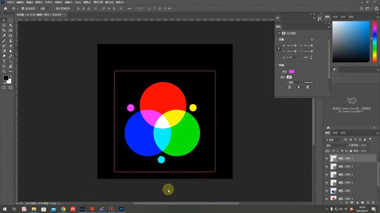Click the trash icon to delete layer
This screenshot has width=380, height=213.
point(373,202)
